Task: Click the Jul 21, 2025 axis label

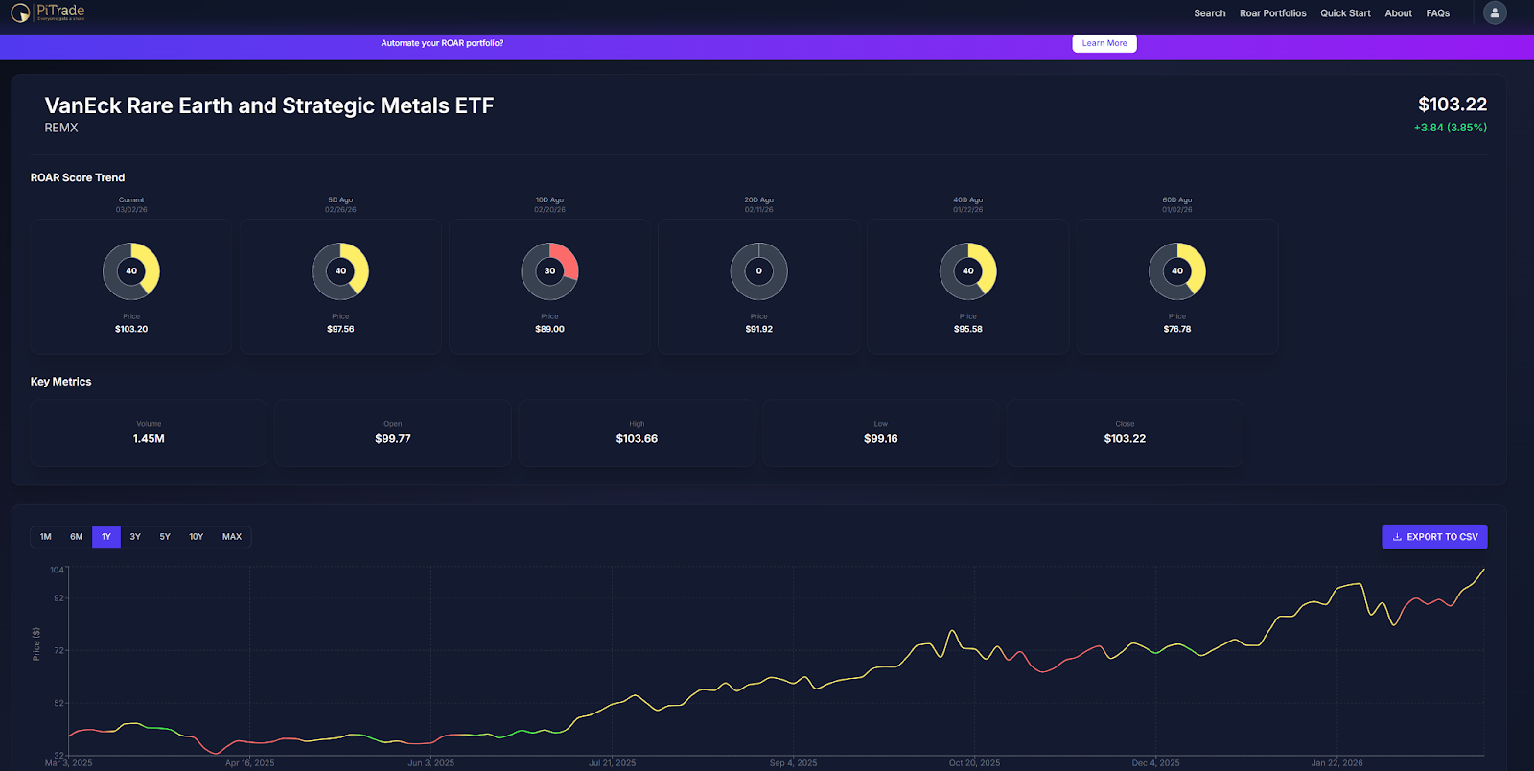Action: tap(613, 763)
